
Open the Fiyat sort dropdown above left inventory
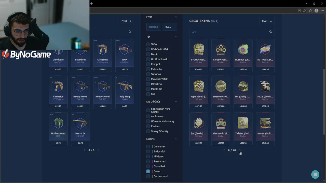point(126,21)
